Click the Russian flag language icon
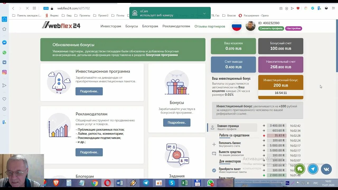This screenshot has height=190, width=338. pos(236,26)
